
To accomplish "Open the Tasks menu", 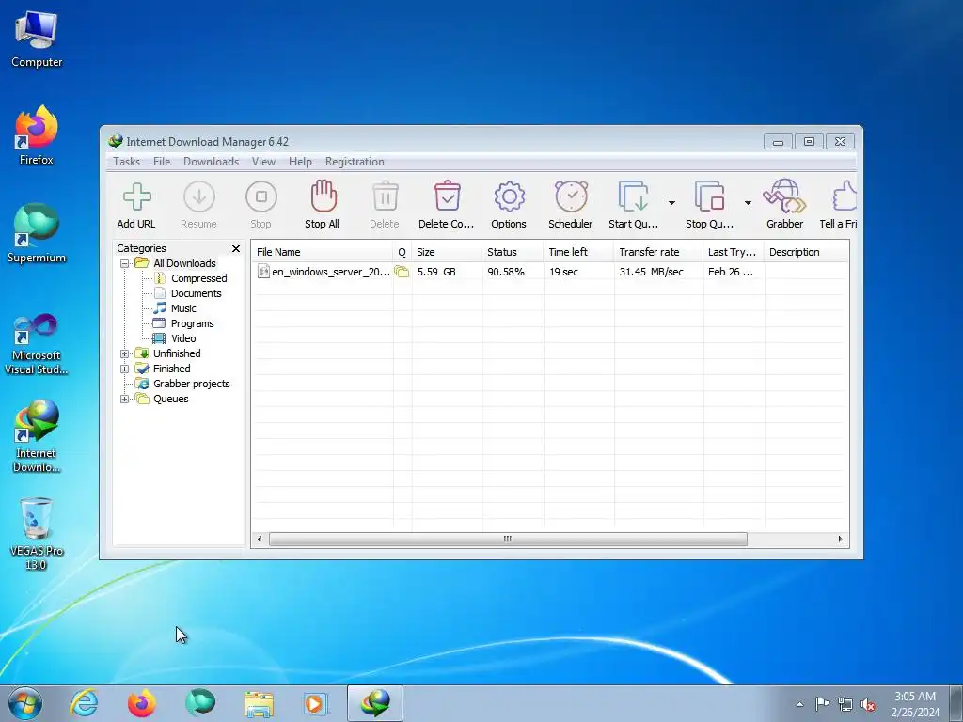I will click(x=127, y=162).
